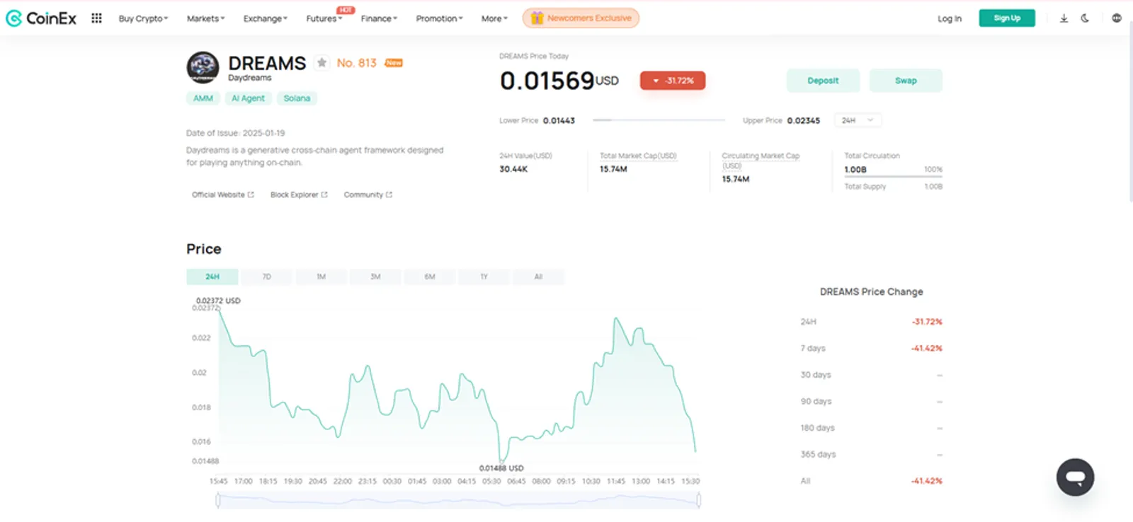The width and height of the screenshot is (1133, 522).
Task: Click the Circulating Market Cap label
Action: click(x=761, y=161)
